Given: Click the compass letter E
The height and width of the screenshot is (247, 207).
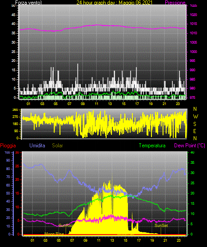Looking at the screenshot, I should [195, 131].
